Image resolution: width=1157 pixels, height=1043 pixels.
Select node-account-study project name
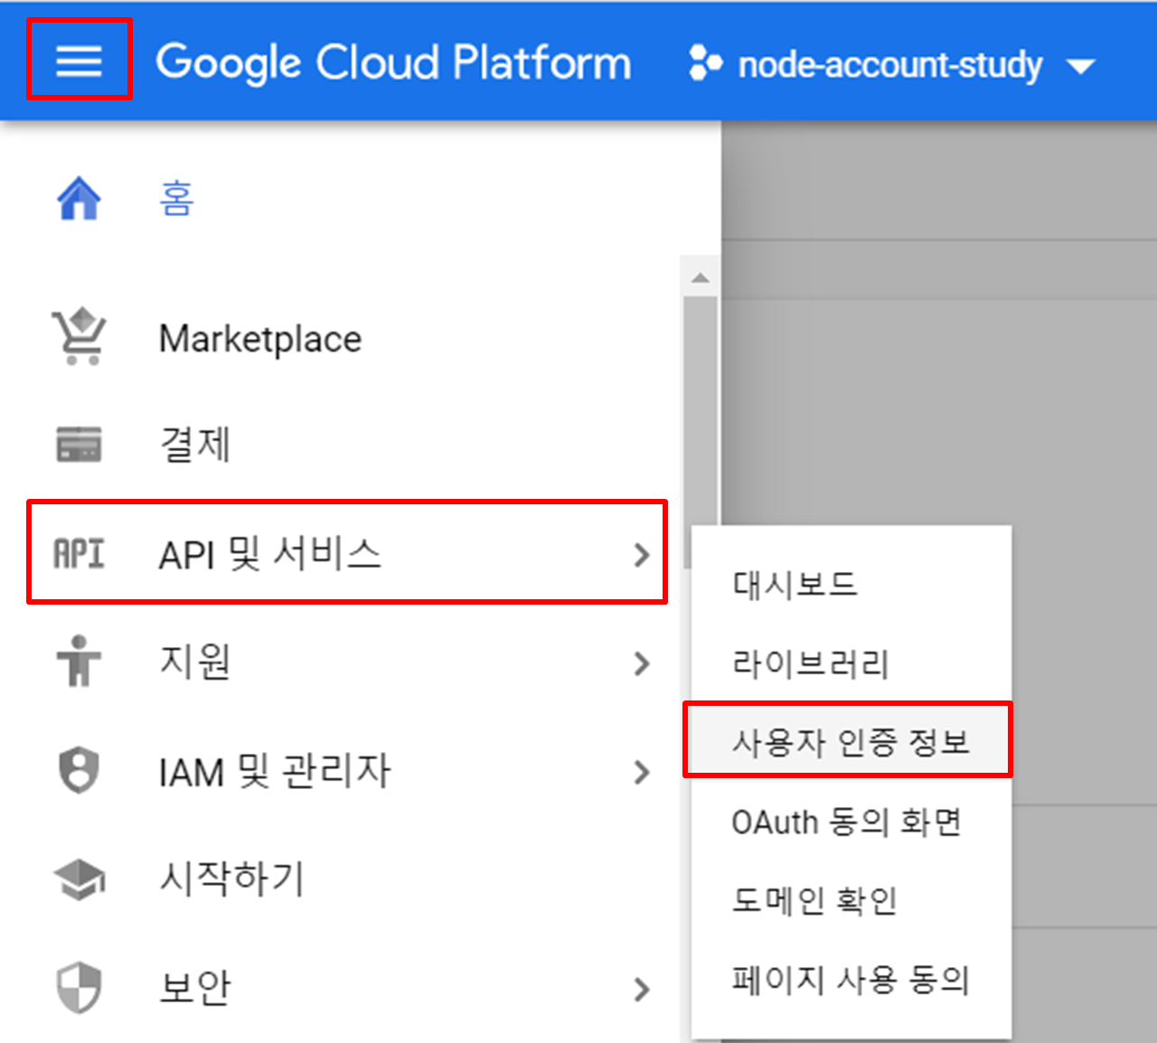[890, 65]
